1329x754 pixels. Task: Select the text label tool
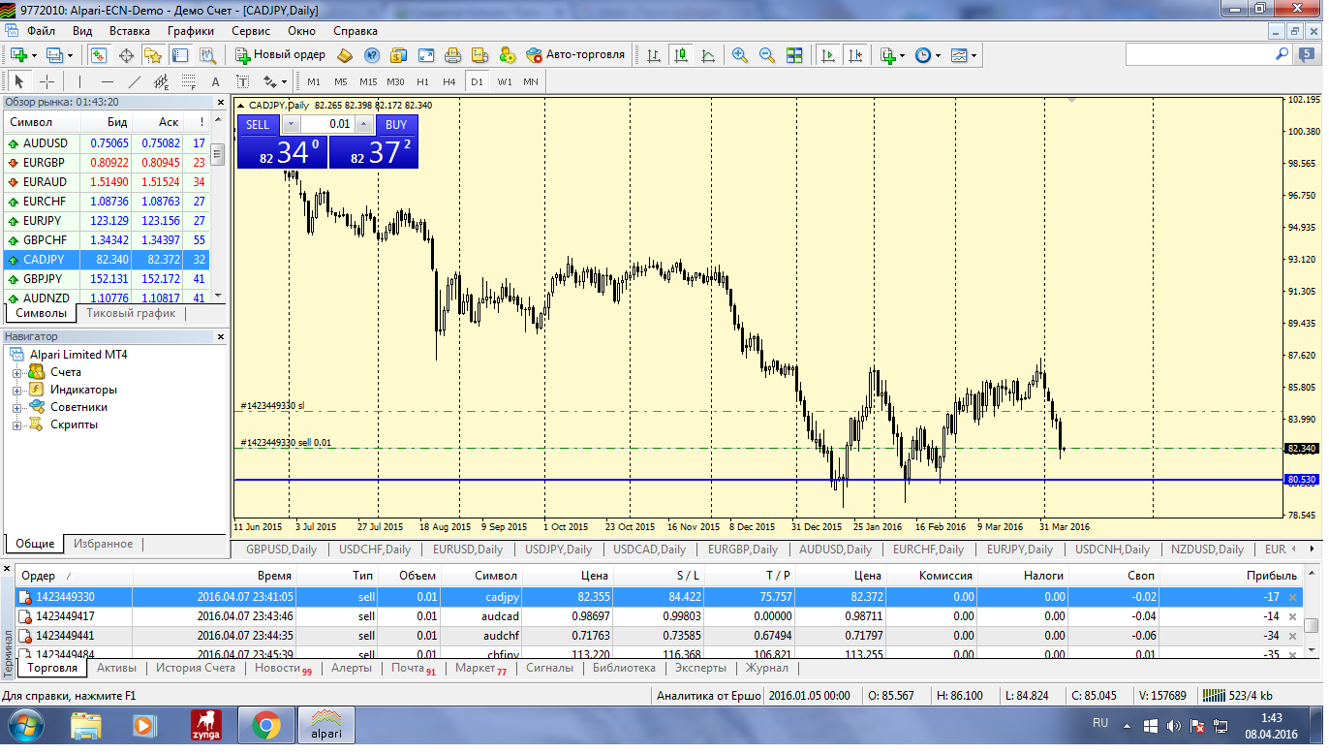pos(242,82)
